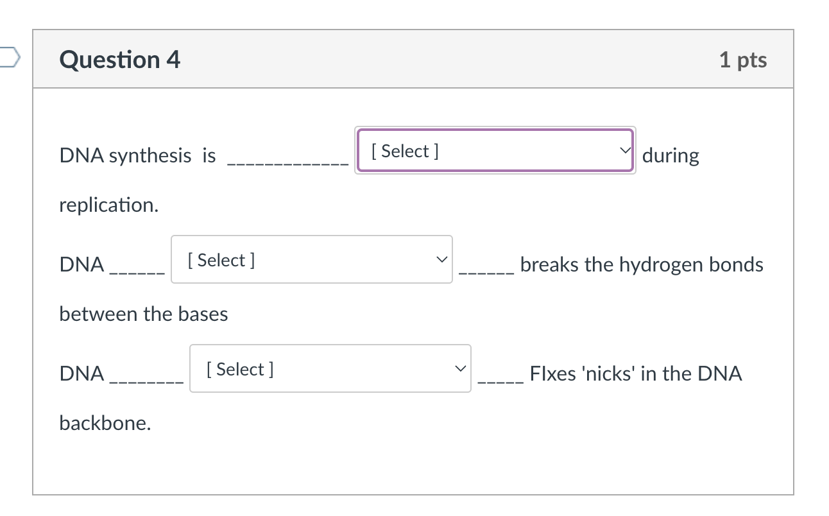
Task: Open the DNA backbone 'nicks' [Select] dropdown
Action: [x=330, y=368]
